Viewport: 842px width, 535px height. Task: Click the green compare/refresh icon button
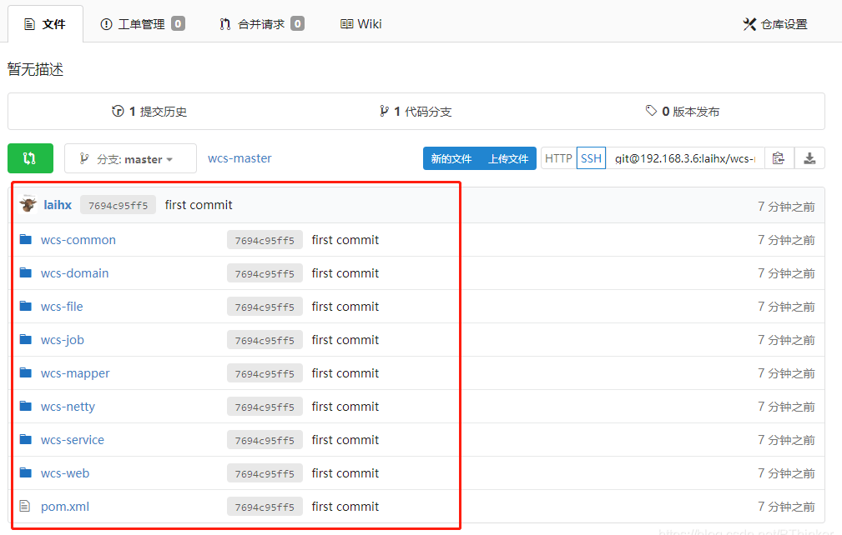click(x=30, y=158)
